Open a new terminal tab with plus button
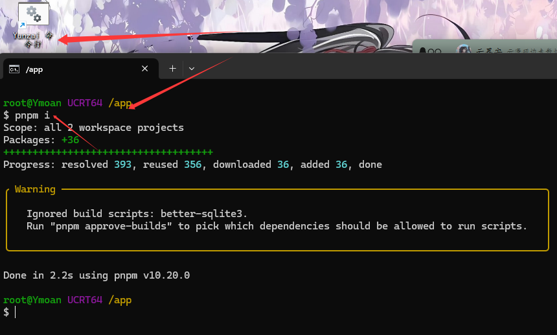Viewport: 557px width, 335px height. pyautogui.click(x=172, y=68)
